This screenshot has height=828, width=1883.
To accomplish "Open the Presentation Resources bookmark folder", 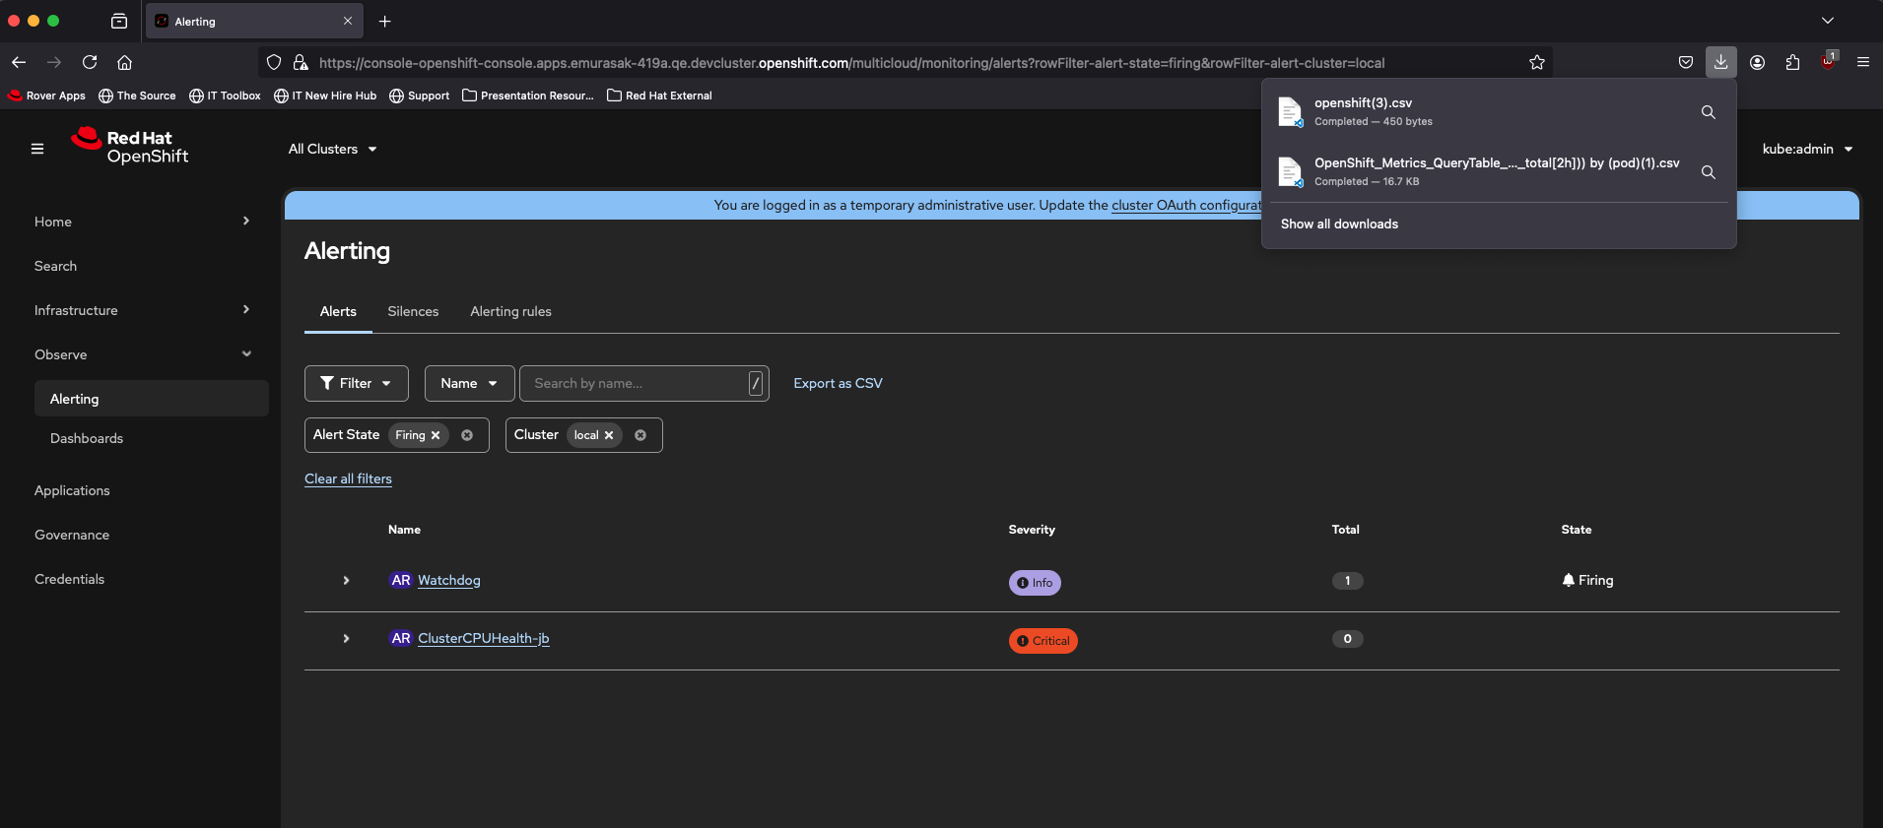I will pyautogui.click(x=528, y=96).
